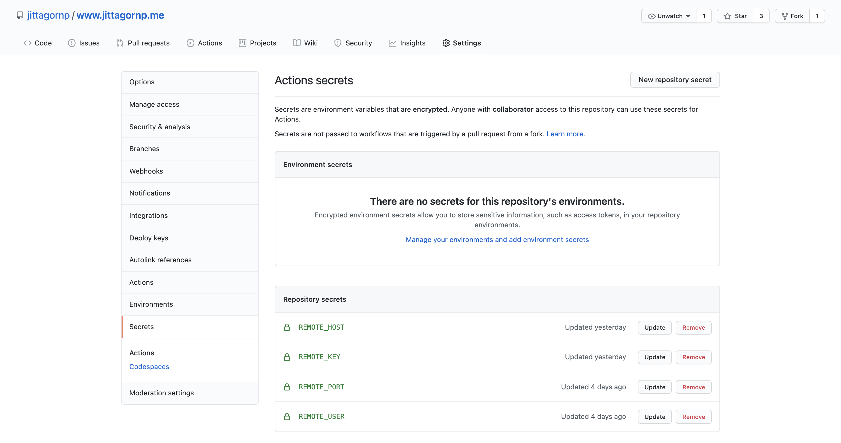Screen dimensions: 841x443
Task: Select Deploy keys in sidebar
Action: (149, 238)
